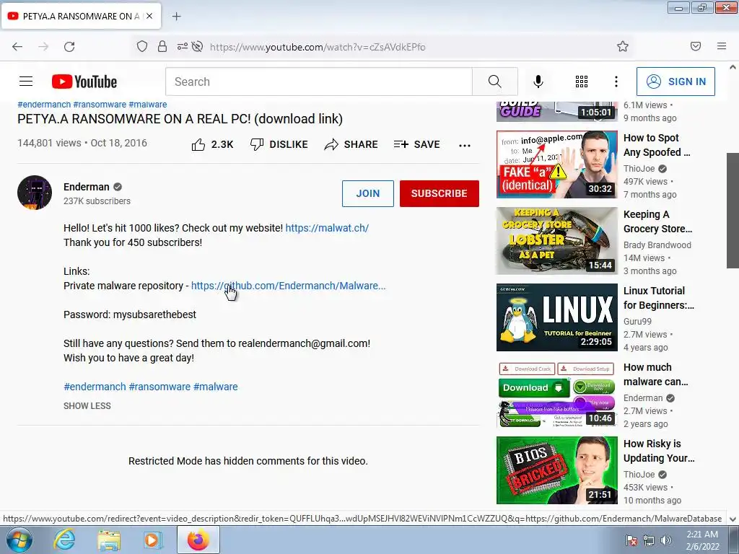This screenshot has width=739, height=554.
Task: Collapse description with SHOW LESS
Action: pyautogui.click(x=87, y=406)
